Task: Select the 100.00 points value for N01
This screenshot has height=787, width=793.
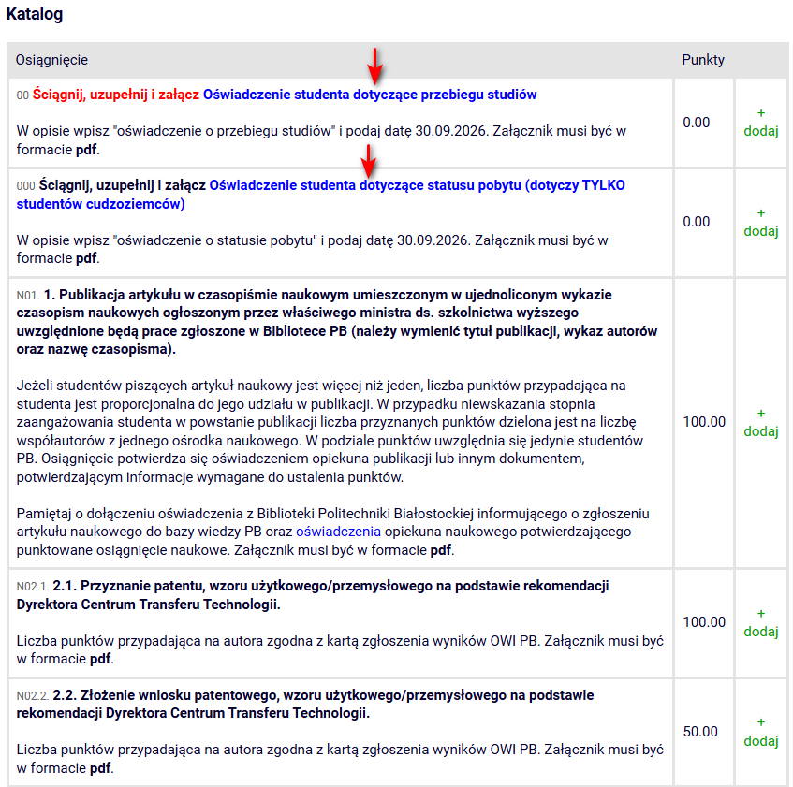Action: coord(704,421)
